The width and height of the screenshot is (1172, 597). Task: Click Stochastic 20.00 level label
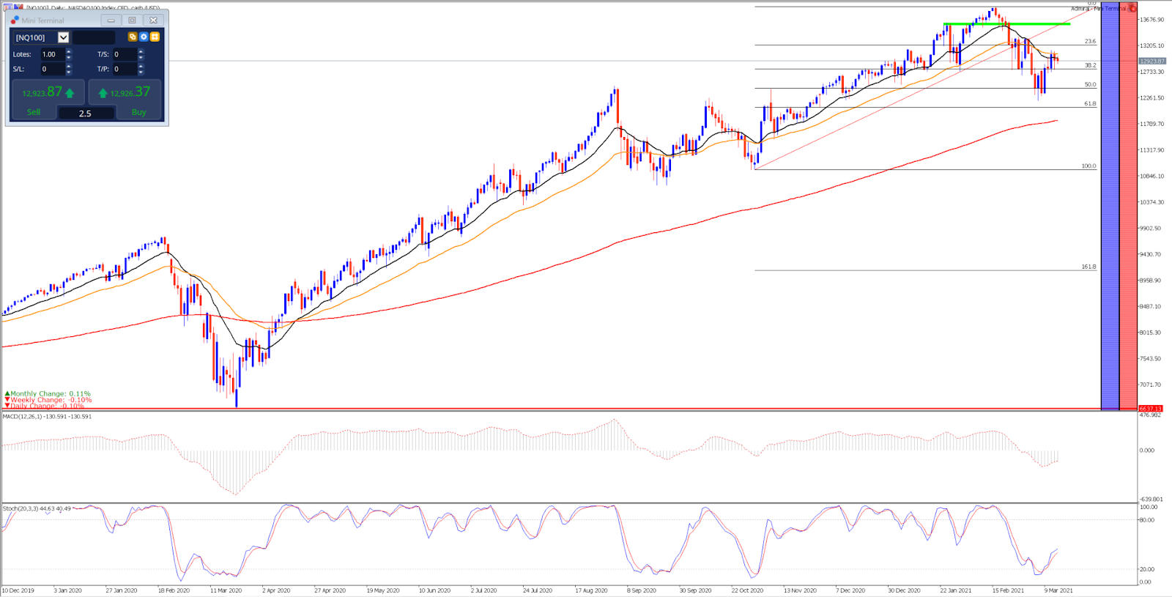(x=1147, y=569)
